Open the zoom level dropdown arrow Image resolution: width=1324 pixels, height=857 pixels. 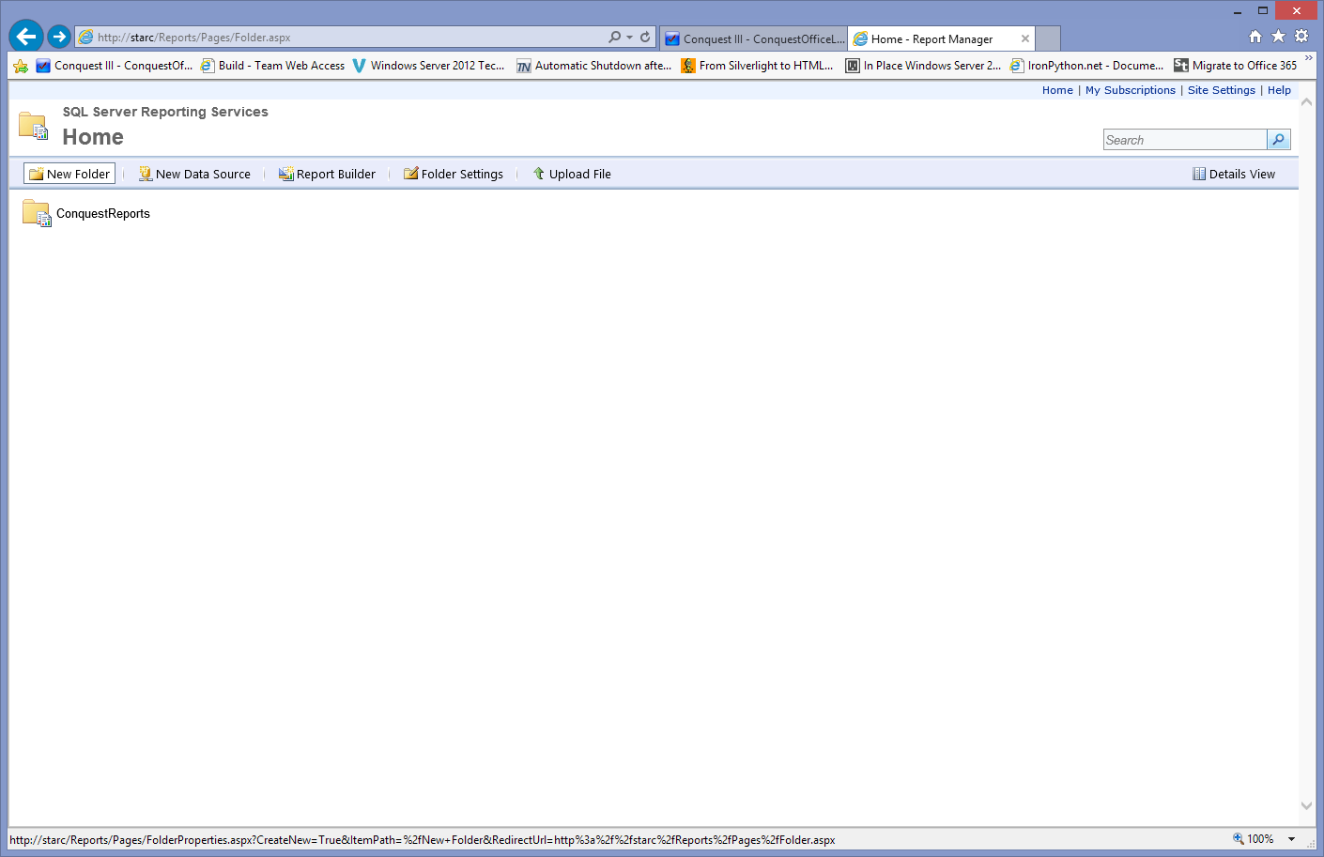coord(1291,839)
